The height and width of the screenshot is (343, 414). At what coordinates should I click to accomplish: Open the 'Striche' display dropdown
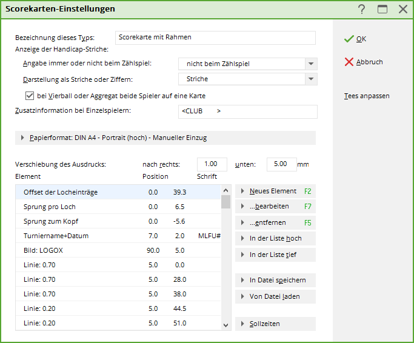[x=311, y=79]
